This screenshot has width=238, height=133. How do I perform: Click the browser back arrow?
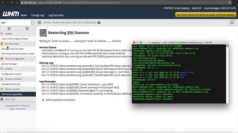pyautogui.click(x=3, y=3)
